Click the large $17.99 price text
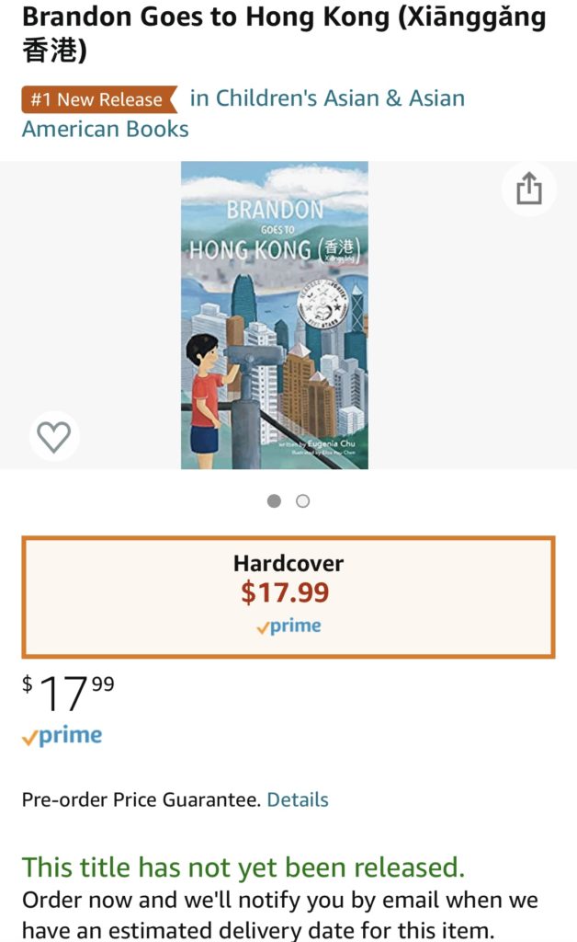Screen dimensions: 577x942 click(x=68, y=693)
